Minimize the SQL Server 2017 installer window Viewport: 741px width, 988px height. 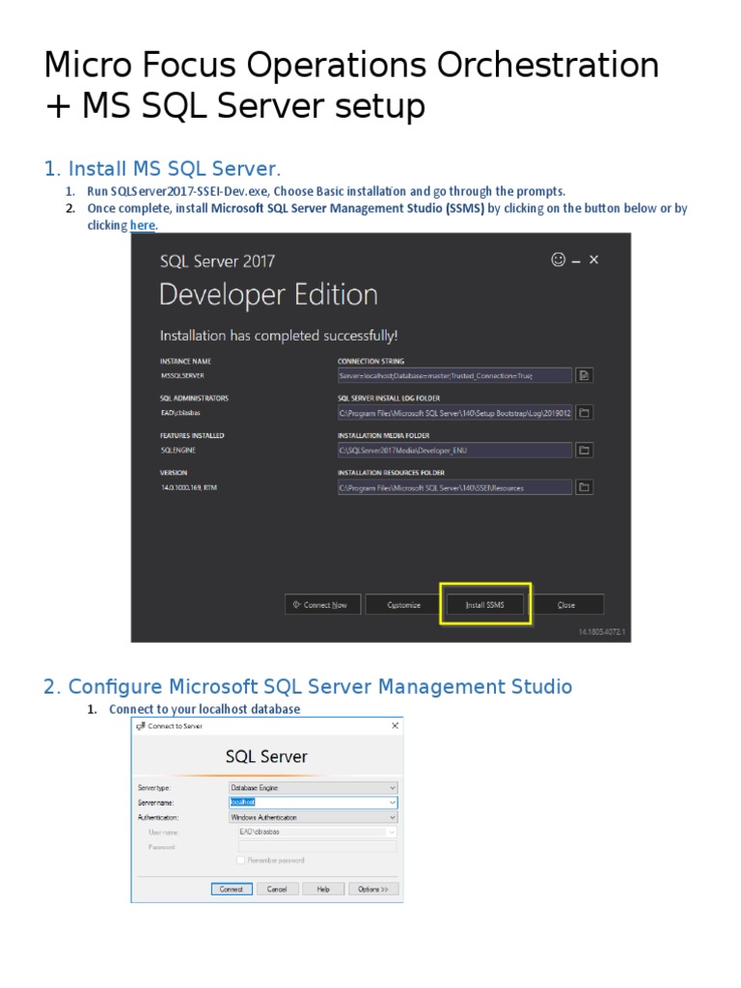576,261
